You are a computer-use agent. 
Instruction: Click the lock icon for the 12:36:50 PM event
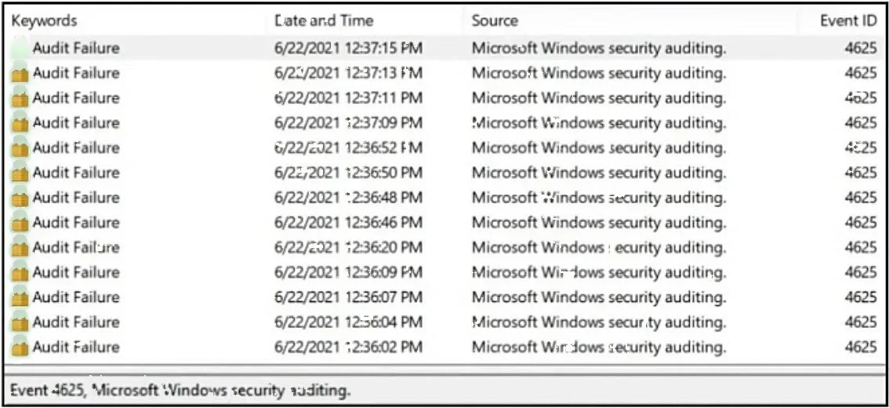[x=20, y=173]
